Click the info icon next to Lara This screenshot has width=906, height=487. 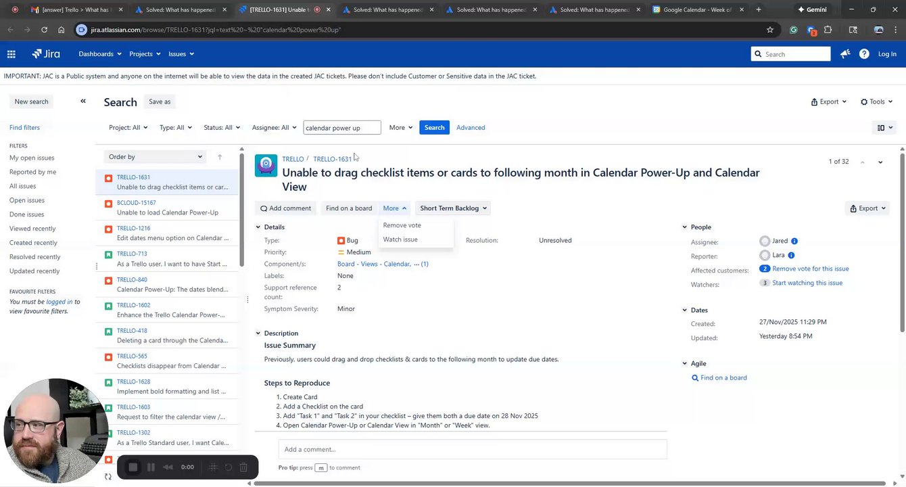tap(791, 255)
